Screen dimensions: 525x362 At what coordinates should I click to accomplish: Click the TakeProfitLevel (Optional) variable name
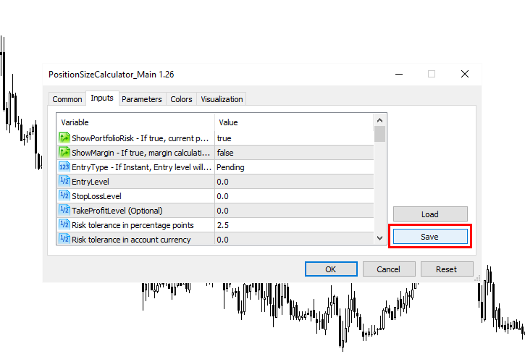(x=117, y=211)
